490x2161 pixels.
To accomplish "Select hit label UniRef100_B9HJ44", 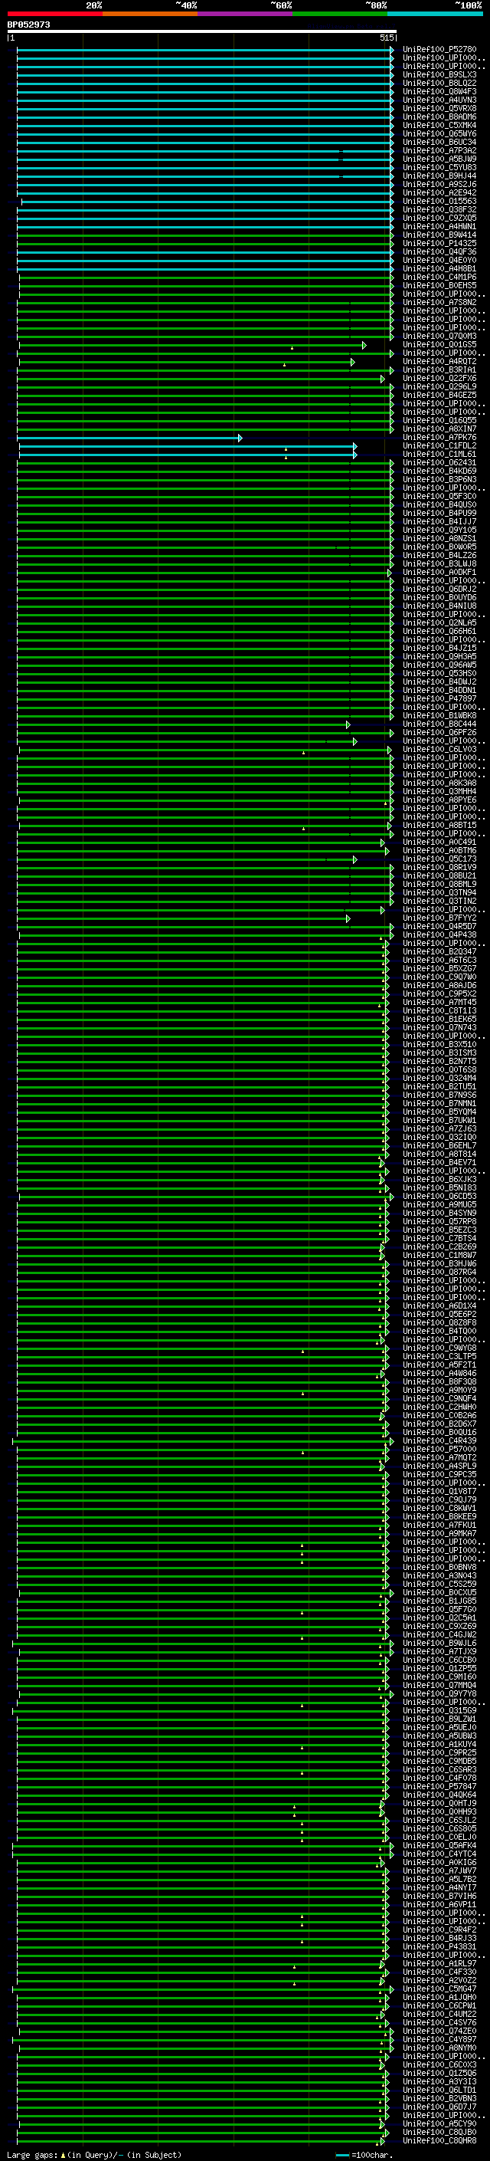I will [439, 176].
